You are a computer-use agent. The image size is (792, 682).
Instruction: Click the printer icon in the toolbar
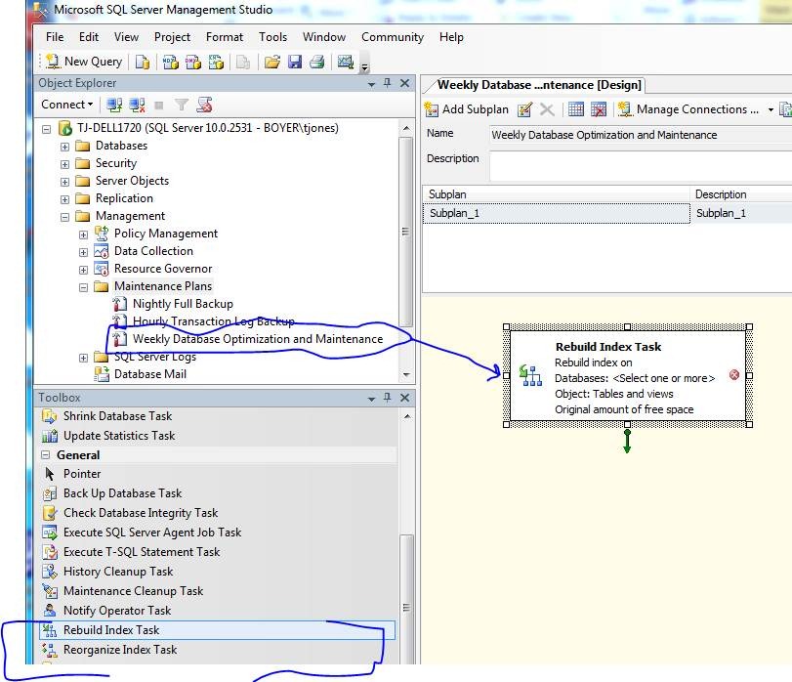[317, 63]
